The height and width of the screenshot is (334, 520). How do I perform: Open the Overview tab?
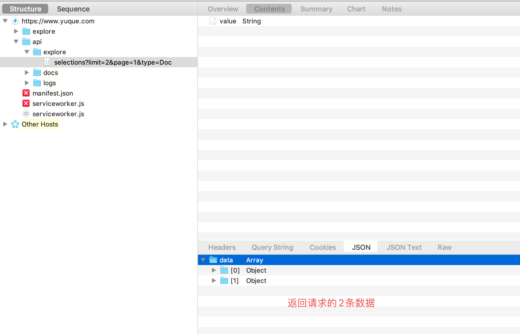(x=223, y=9)
